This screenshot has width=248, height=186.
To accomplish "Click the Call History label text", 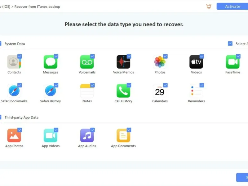I will click(123, 101).
